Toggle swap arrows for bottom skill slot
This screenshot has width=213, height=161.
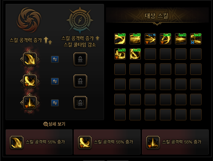[x=55, y=103]
